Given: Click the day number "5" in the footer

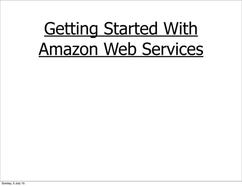Looking at the screenshot, I should [14, 183].
